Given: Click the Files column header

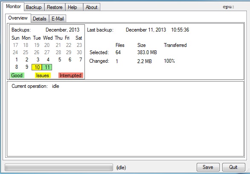Looking at the screenshot, I should coord(120,45).
